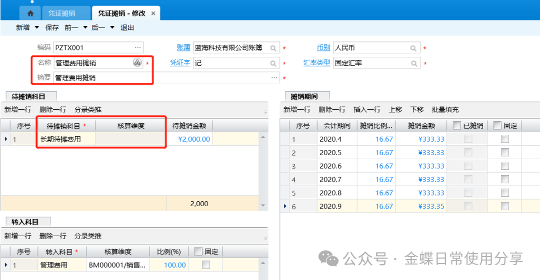540x280 pixels.
Task: Expand the 后一 dropdown arrow
Action: (x=112, y=28)
